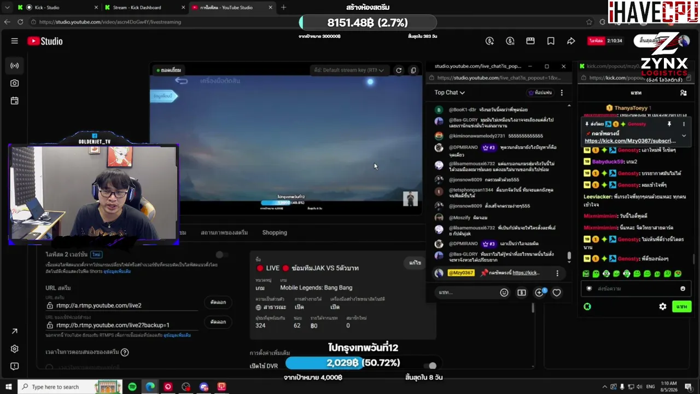Click the bookmark icon in Studio header
This screenshot has height=394, width=700.
(x=551, y=41)
